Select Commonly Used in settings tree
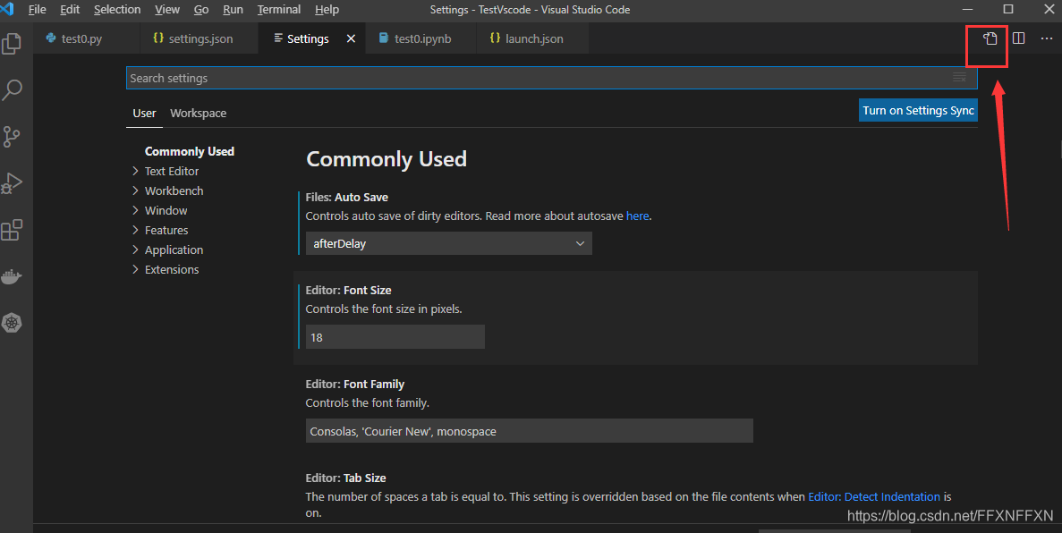Screen dimensions: 1062x533 pyautogui.click(x=190, y=152)
